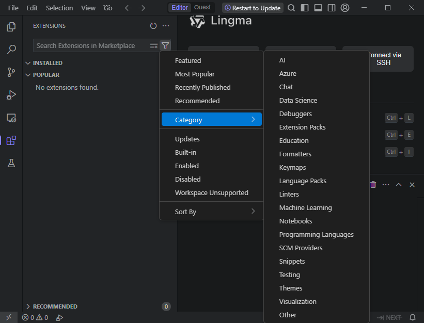
Task: Open the Extensions view icon
Action: point(11,140)
